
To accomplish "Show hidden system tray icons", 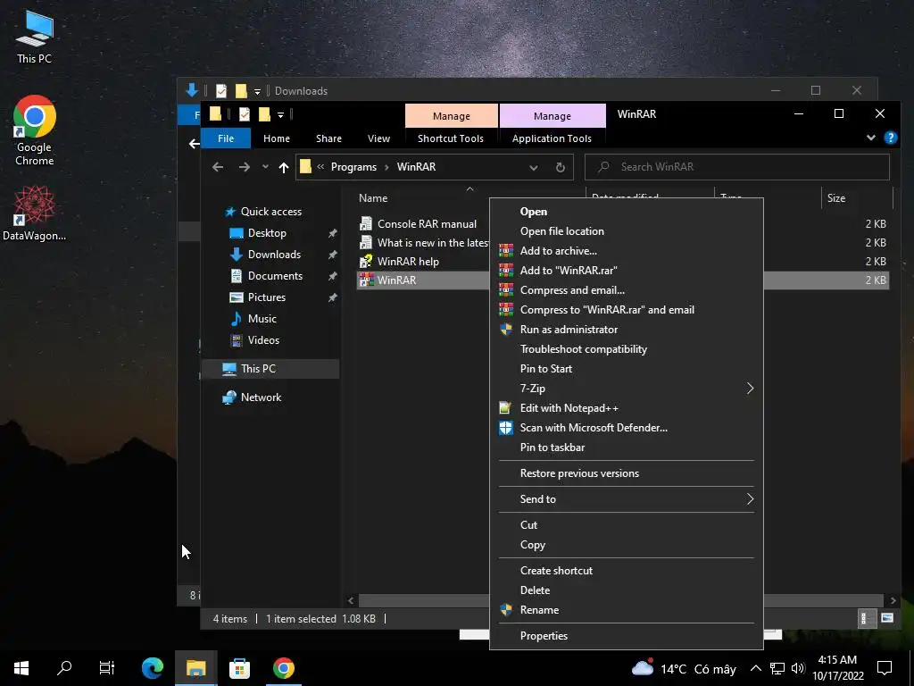I will [755, 668].
